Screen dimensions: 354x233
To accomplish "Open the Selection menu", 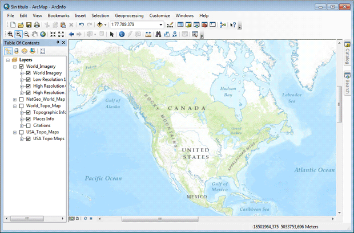I will [100, 15].
